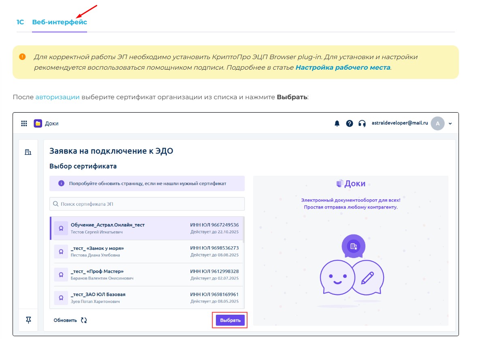Click the Доки folder logo icon
The width and height of the screenshot is (480, 339).
coord(38,123)
